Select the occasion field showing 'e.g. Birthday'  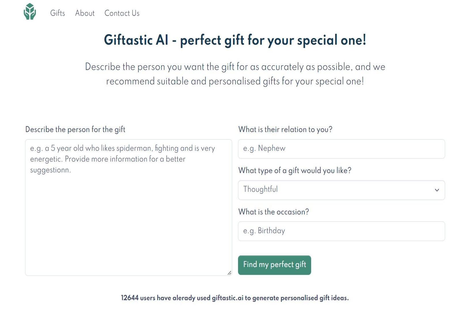tap(341, 231)
